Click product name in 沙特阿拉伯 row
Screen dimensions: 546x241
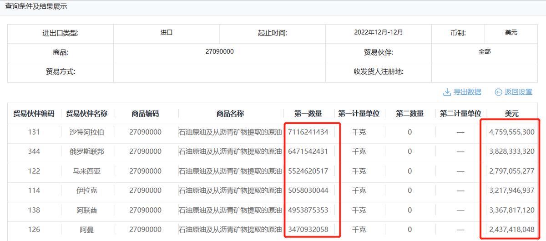pos(230,132)
